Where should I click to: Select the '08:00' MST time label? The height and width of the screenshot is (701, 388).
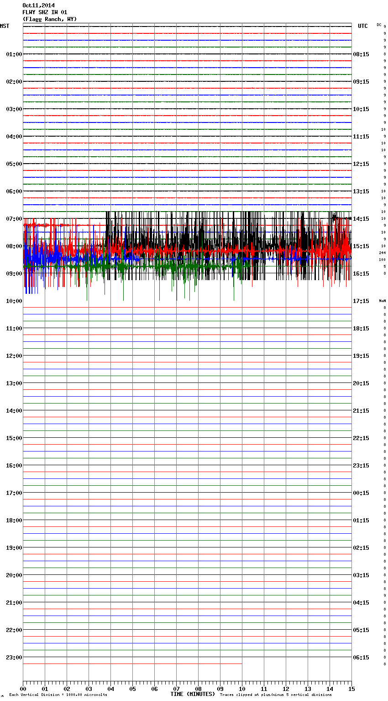[x=14, y=246]
